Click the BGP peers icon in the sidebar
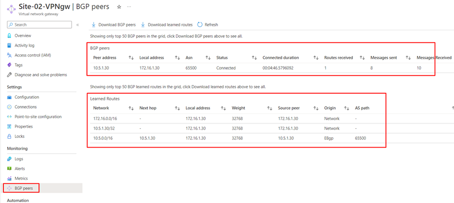Image resolution: width=454 pixels, height=203 pixels. pyautogui.click(x=9, y=188)
